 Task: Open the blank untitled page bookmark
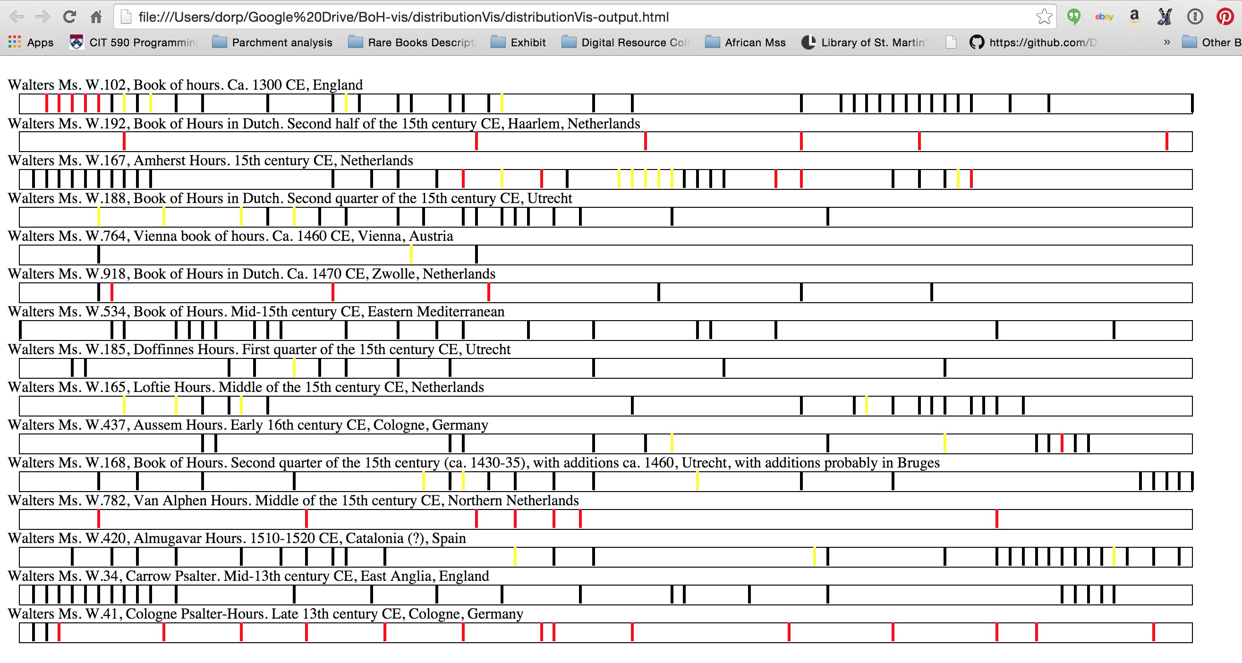(x=951, y=42)
